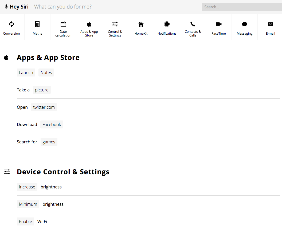Viewport: 282px width, 230px height.
Task: Open the Maths calculator icon
Action: click(37, 24)
